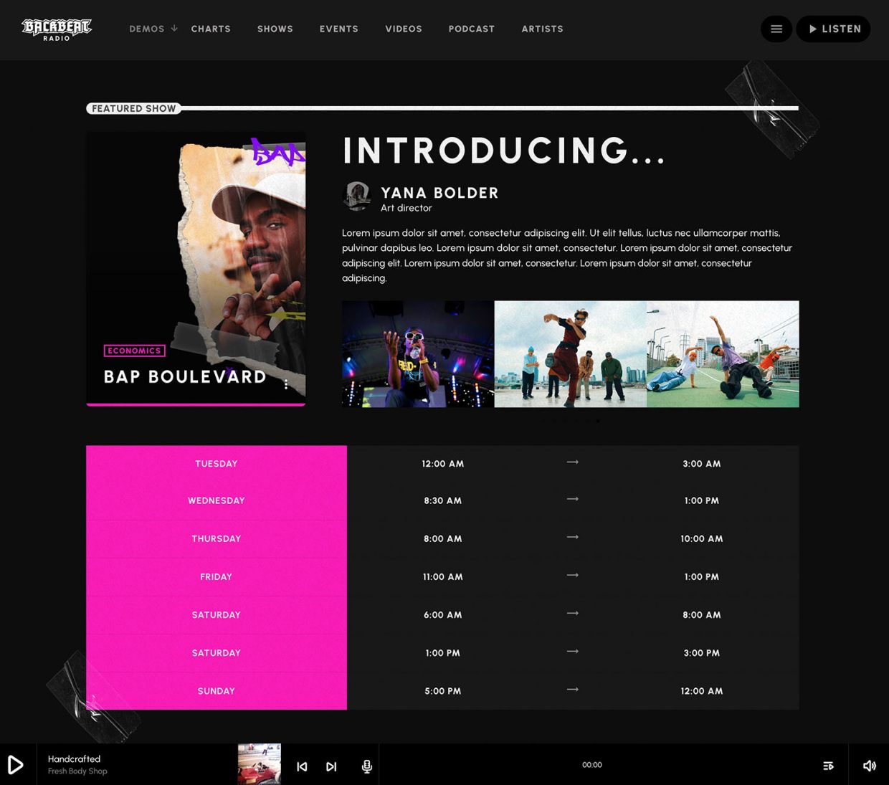Screen dimensions: 889x785
Task: Click the play button in bottom player
Action: (x=16, y=765)
